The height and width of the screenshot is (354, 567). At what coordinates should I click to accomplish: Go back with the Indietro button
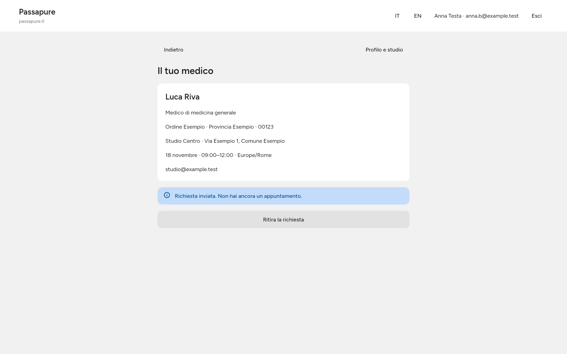click(174, 50)
